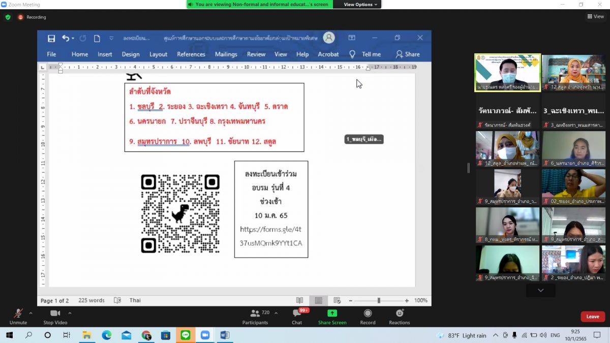Expand audio options arrow next to Unmute
610x343 pixels.
coord(31,313)
